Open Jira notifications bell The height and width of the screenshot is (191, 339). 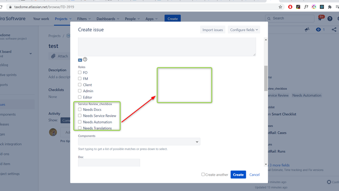click(x=320, y=18)
